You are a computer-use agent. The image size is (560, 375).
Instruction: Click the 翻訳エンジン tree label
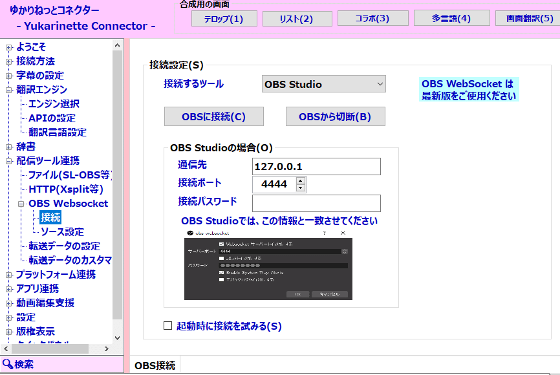(42, 90)
